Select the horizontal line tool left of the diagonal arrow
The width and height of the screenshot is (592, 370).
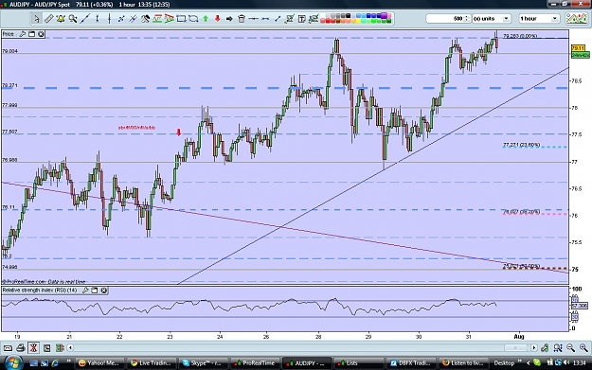[265, 19]
